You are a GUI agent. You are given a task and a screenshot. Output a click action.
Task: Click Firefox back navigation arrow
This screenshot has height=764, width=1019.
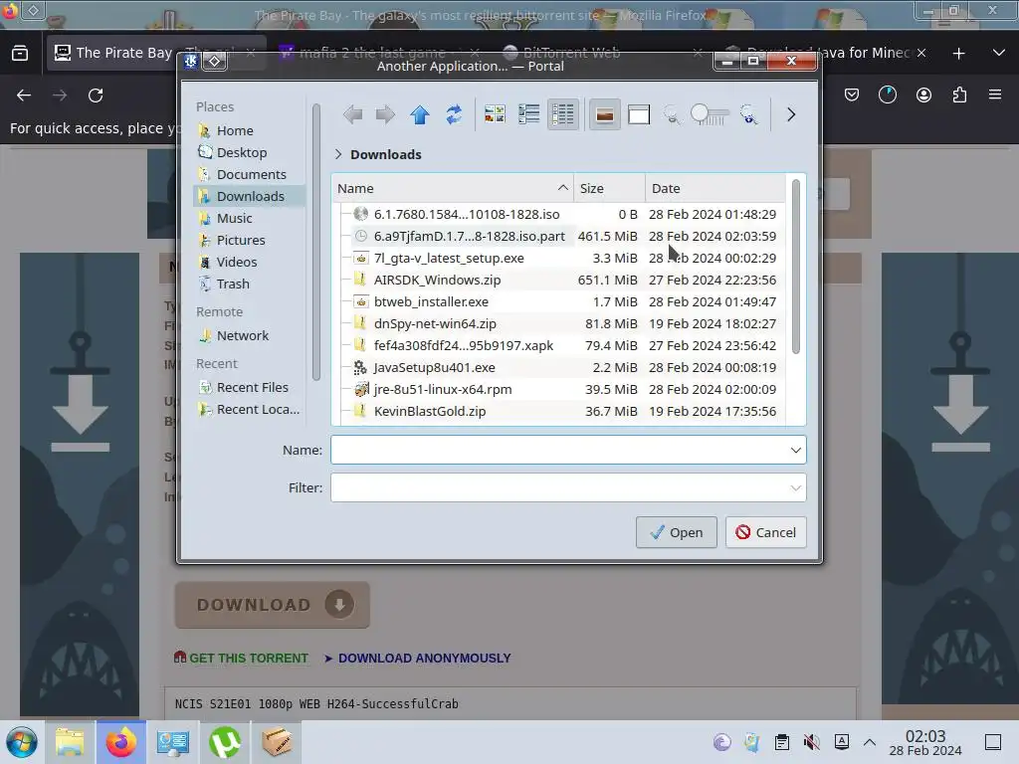24,95
